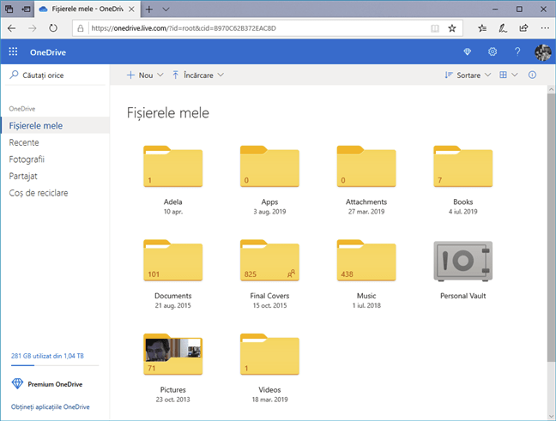Go to Recente

[24, 142]
